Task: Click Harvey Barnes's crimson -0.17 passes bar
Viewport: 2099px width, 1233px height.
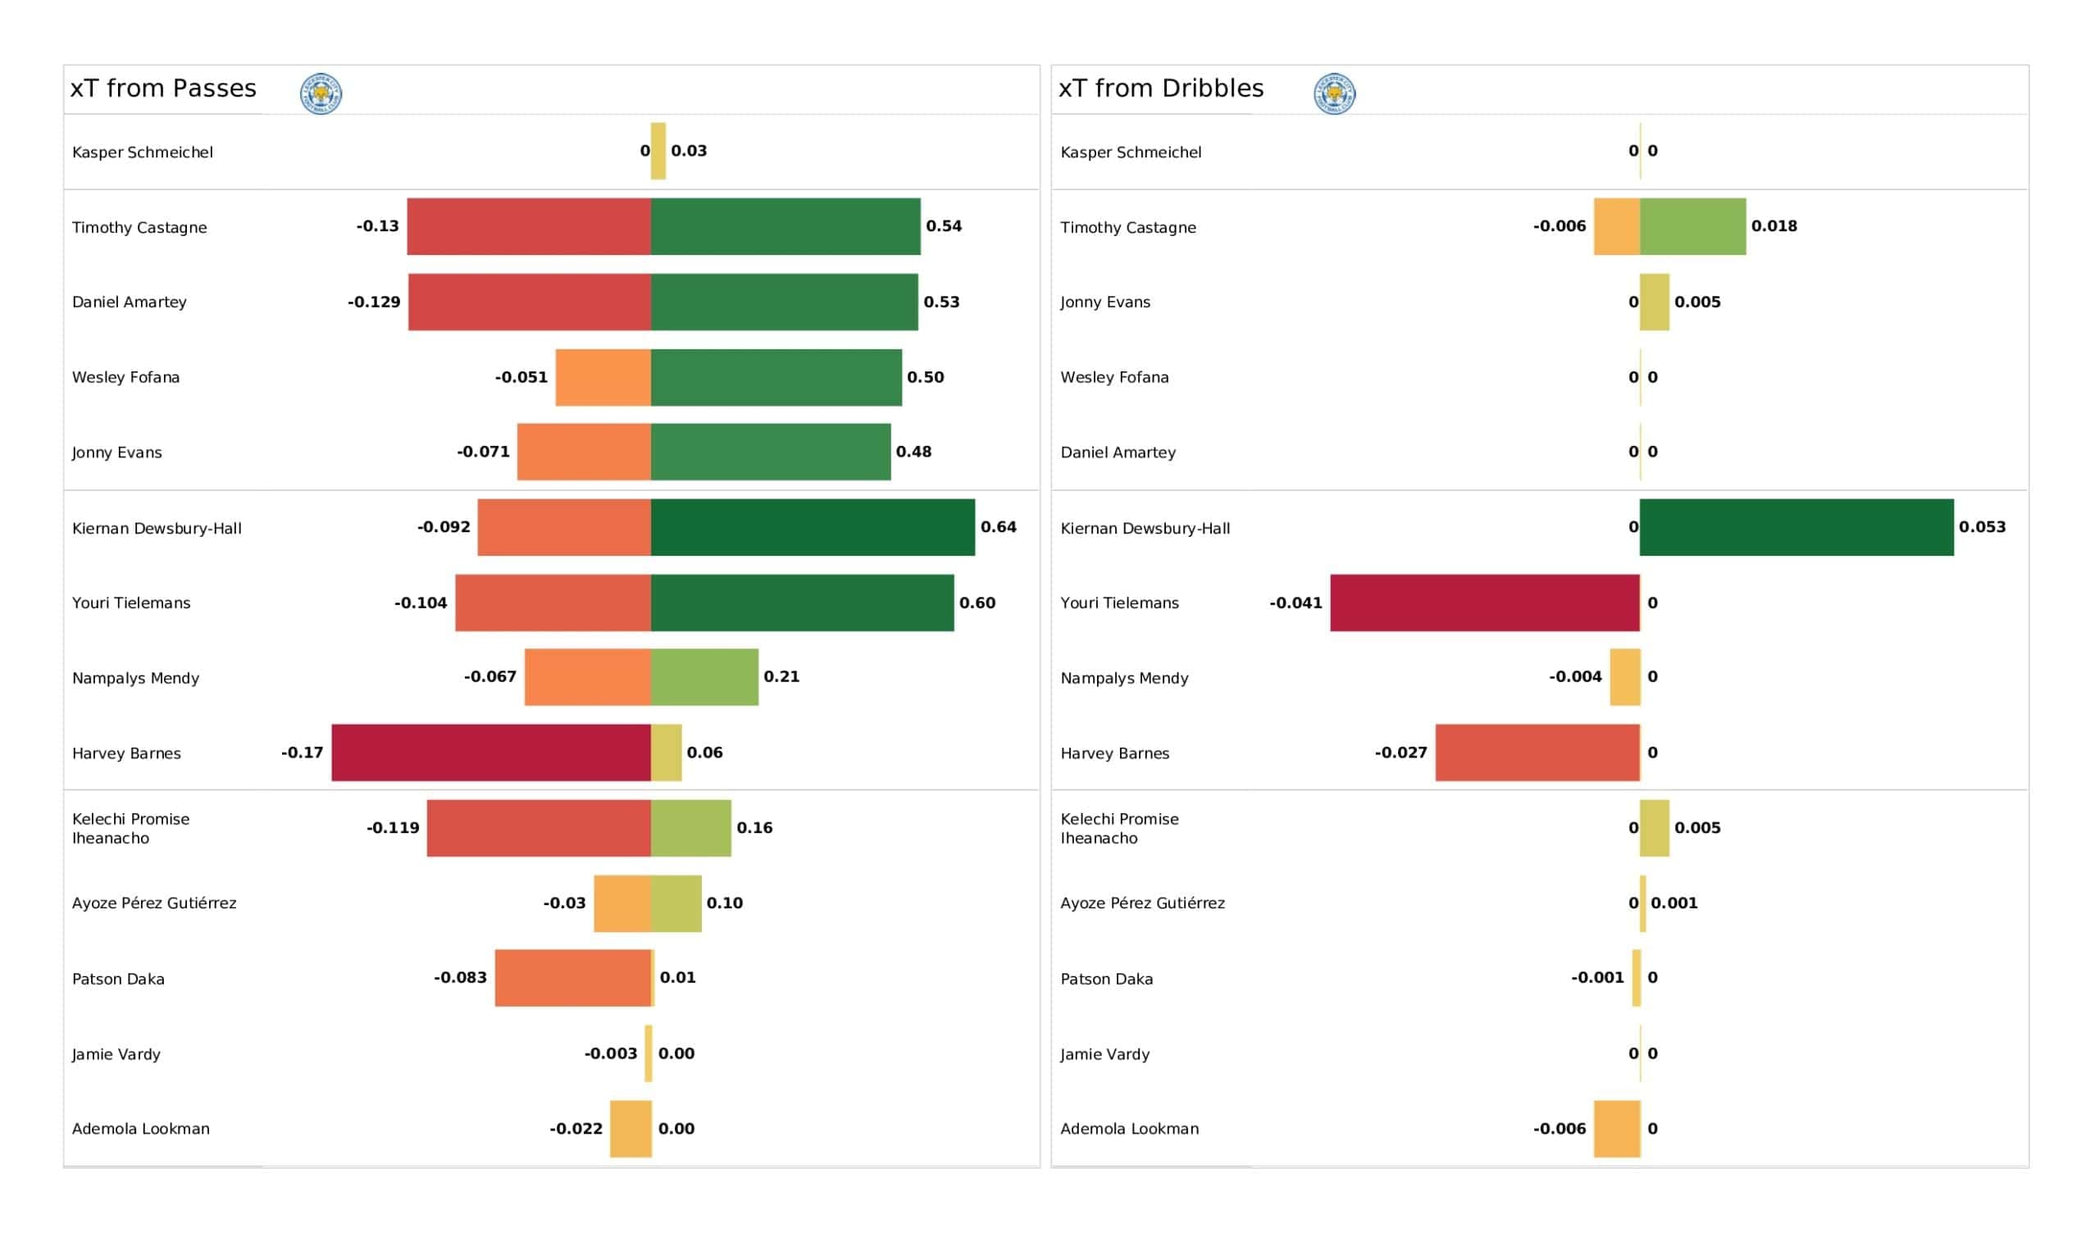Action: 491,753
